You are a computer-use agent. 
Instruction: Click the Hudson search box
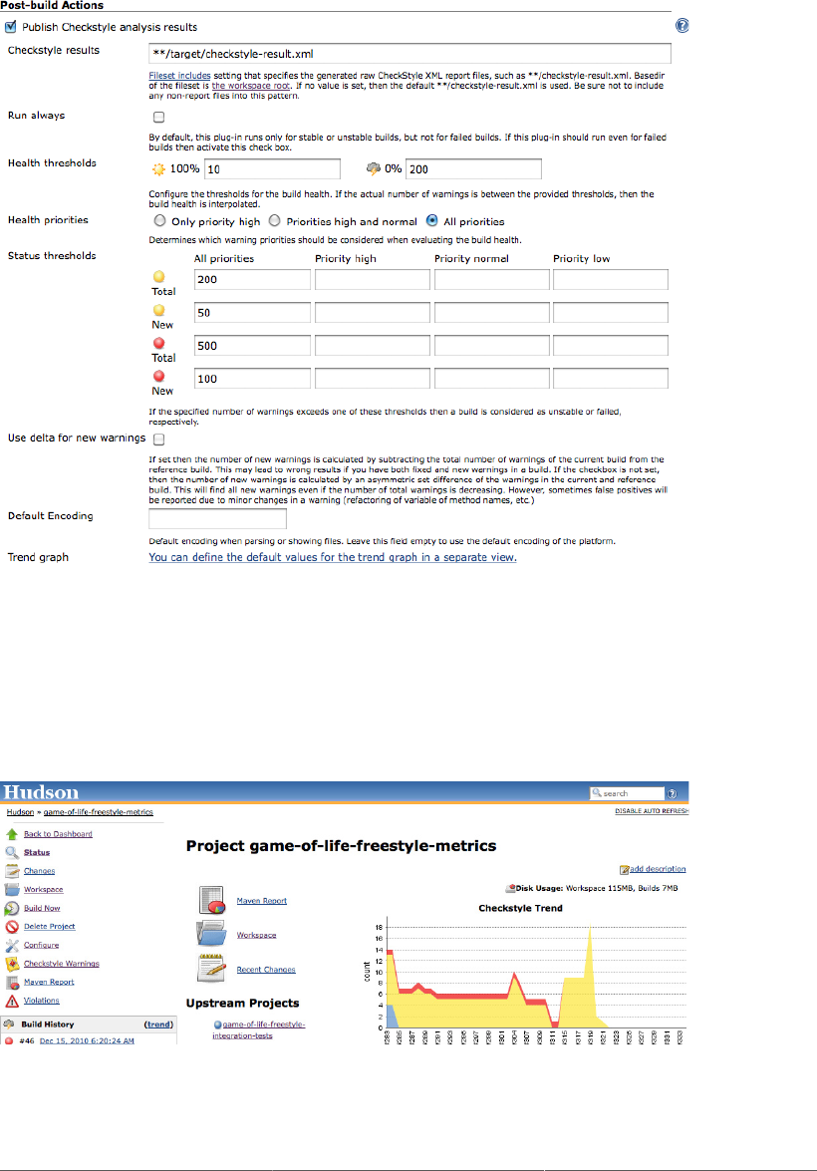(627, 793)
